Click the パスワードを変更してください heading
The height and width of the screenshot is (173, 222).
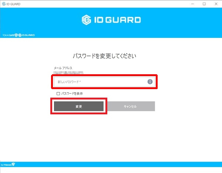104,56
